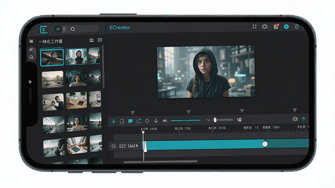
Task: Open the gear settings in the top pill
Action: point(72,29)
